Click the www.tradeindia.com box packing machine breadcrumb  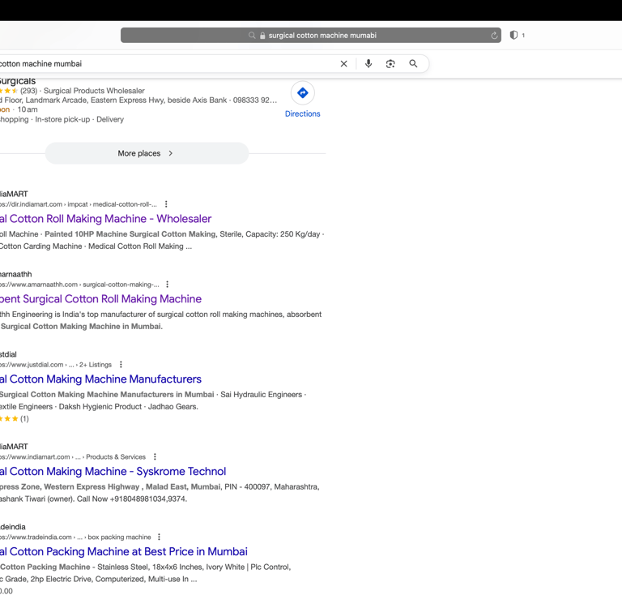(x=75, y=537)
